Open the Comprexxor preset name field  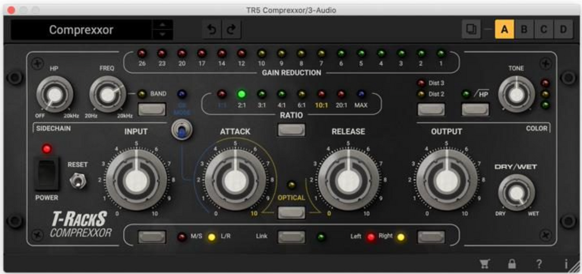click(x=81, y=30)
